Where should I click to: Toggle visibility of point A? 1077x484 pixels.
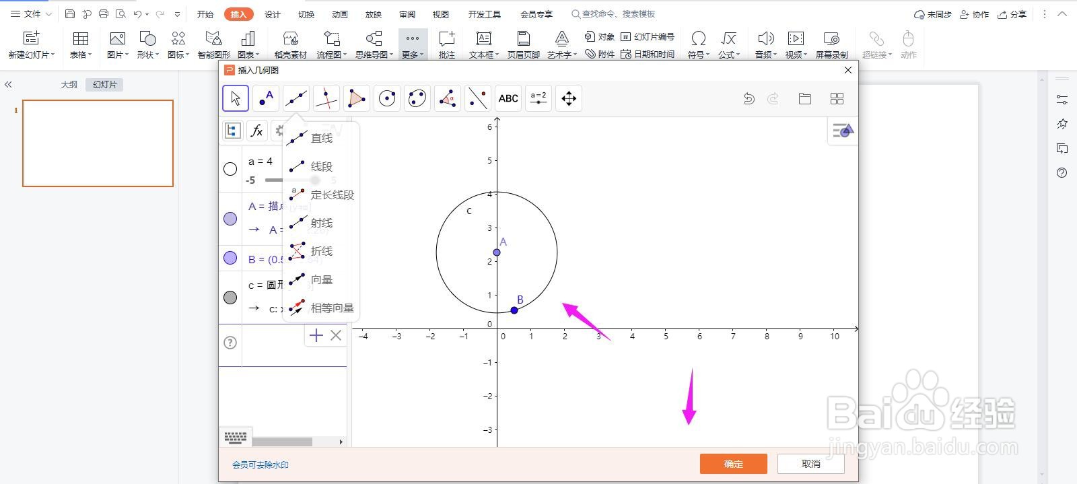pyautogui.click(x=230, y=219)
